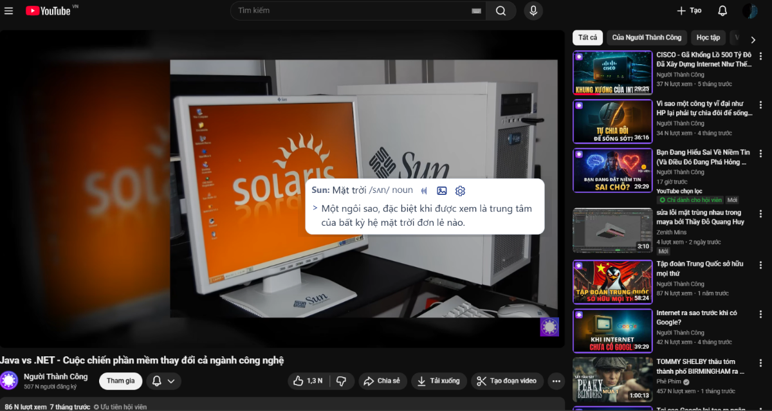Open options for Tập đoàn Trung Quốc video
Screen dimensions: 772x411
pos(760,266)
